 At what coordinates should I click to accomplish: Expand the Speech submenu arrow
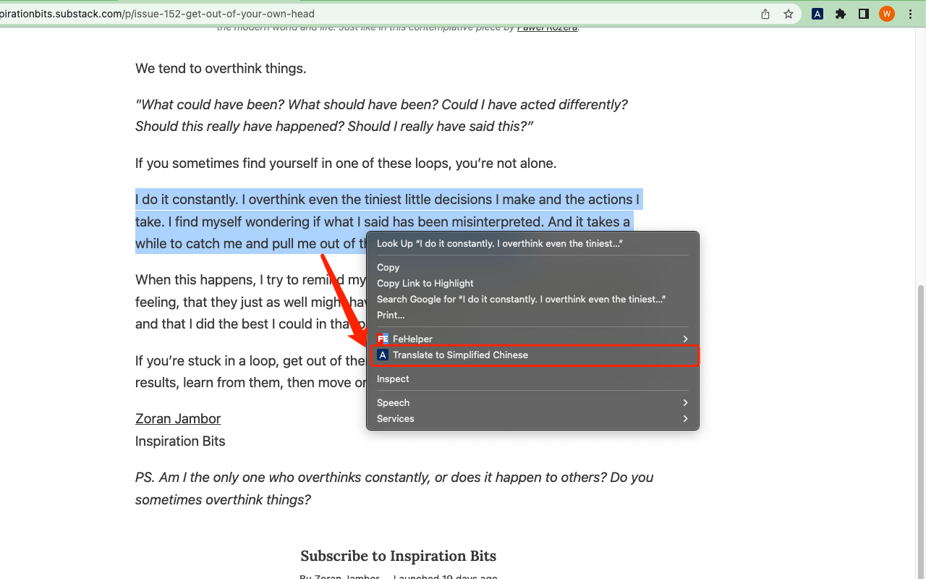click(x=685, y=402)
